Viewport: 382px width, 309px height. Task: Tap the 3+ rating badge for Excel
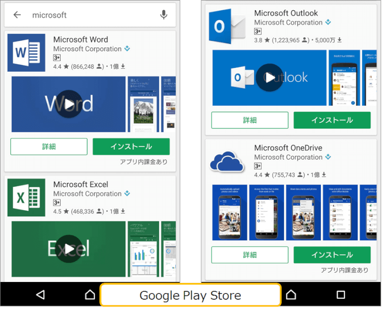point(57,203)
